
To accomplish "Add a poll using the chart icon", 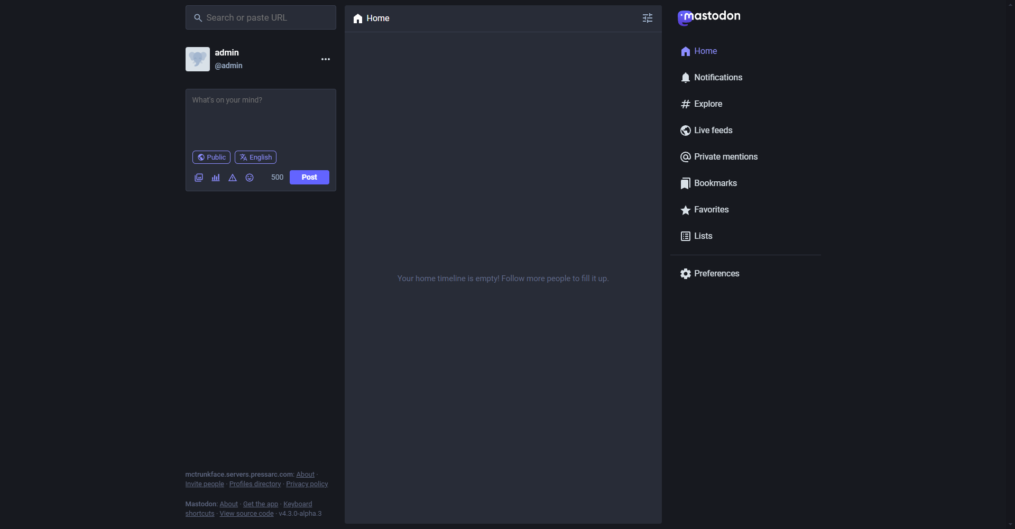I will 216,178.
